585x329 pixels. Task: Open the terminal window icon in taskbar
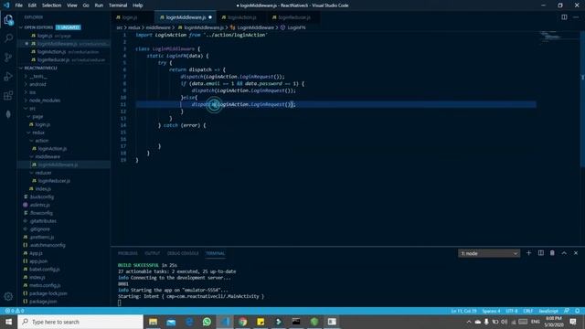pyautogui.click(x=296, y=322)
